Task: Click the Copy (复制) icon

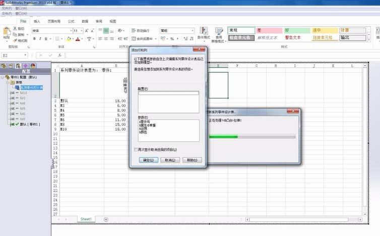Action: [15, 35]
